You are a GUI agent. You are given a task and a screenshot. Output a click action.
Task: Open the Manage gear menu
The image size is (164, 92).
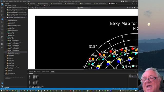[2, 86]
